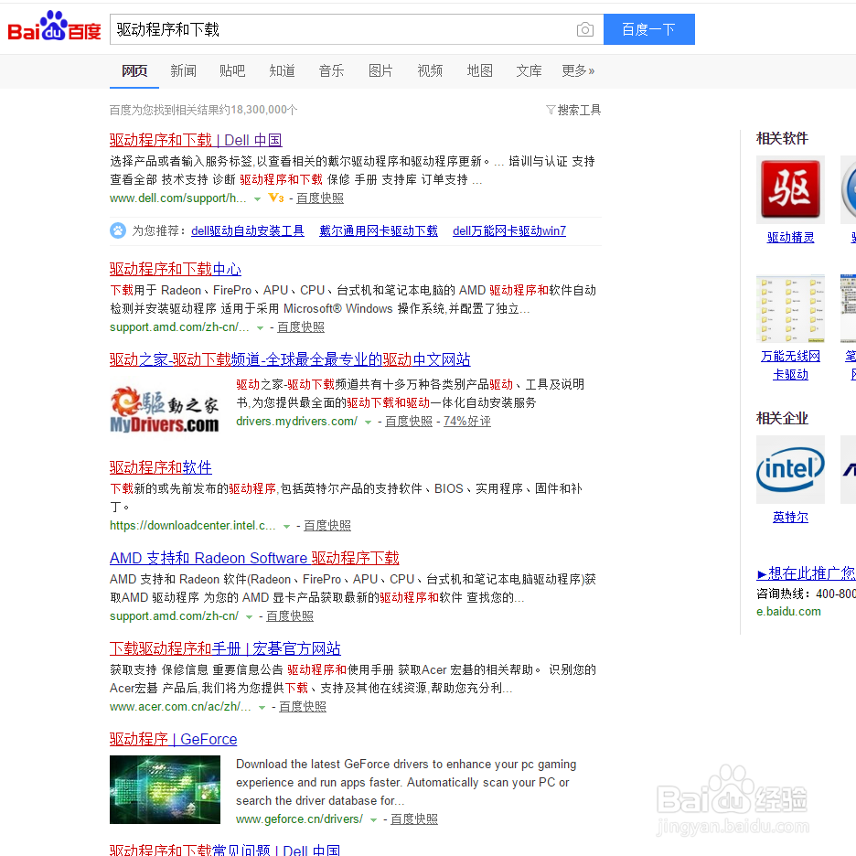Open the 文库 tab
The image size is (856, 856).
(529, 71)
